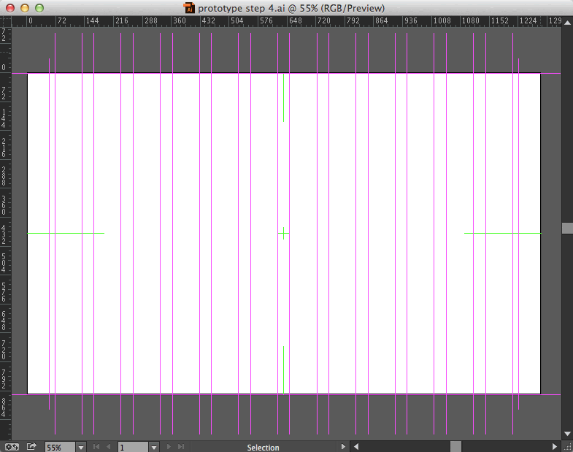Go to the first artboard
The width and height of the screenshot is (573, 452).
coord(96,447)
